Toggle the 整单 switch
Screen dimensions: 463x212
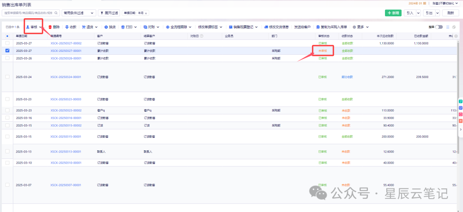[x=439, y=27]
